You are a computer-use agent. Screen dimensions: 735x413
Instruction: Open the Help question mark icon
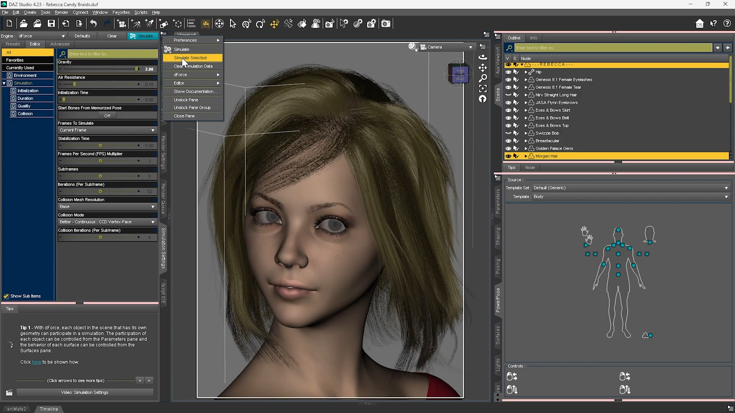point(727,24)
